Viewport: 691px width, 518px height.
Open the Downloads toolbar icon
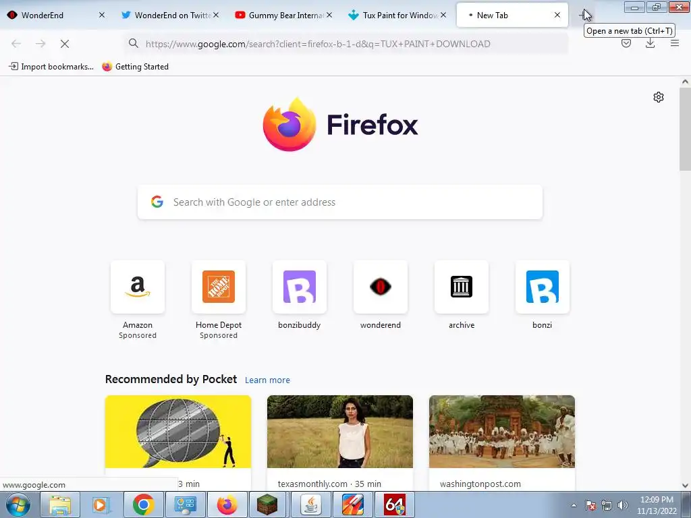[x=650, y=43]
